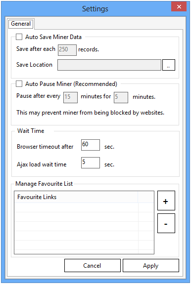191x284 pixels.
Task: Close the Settings dialog with X
Action: click(x=179, y=7)
